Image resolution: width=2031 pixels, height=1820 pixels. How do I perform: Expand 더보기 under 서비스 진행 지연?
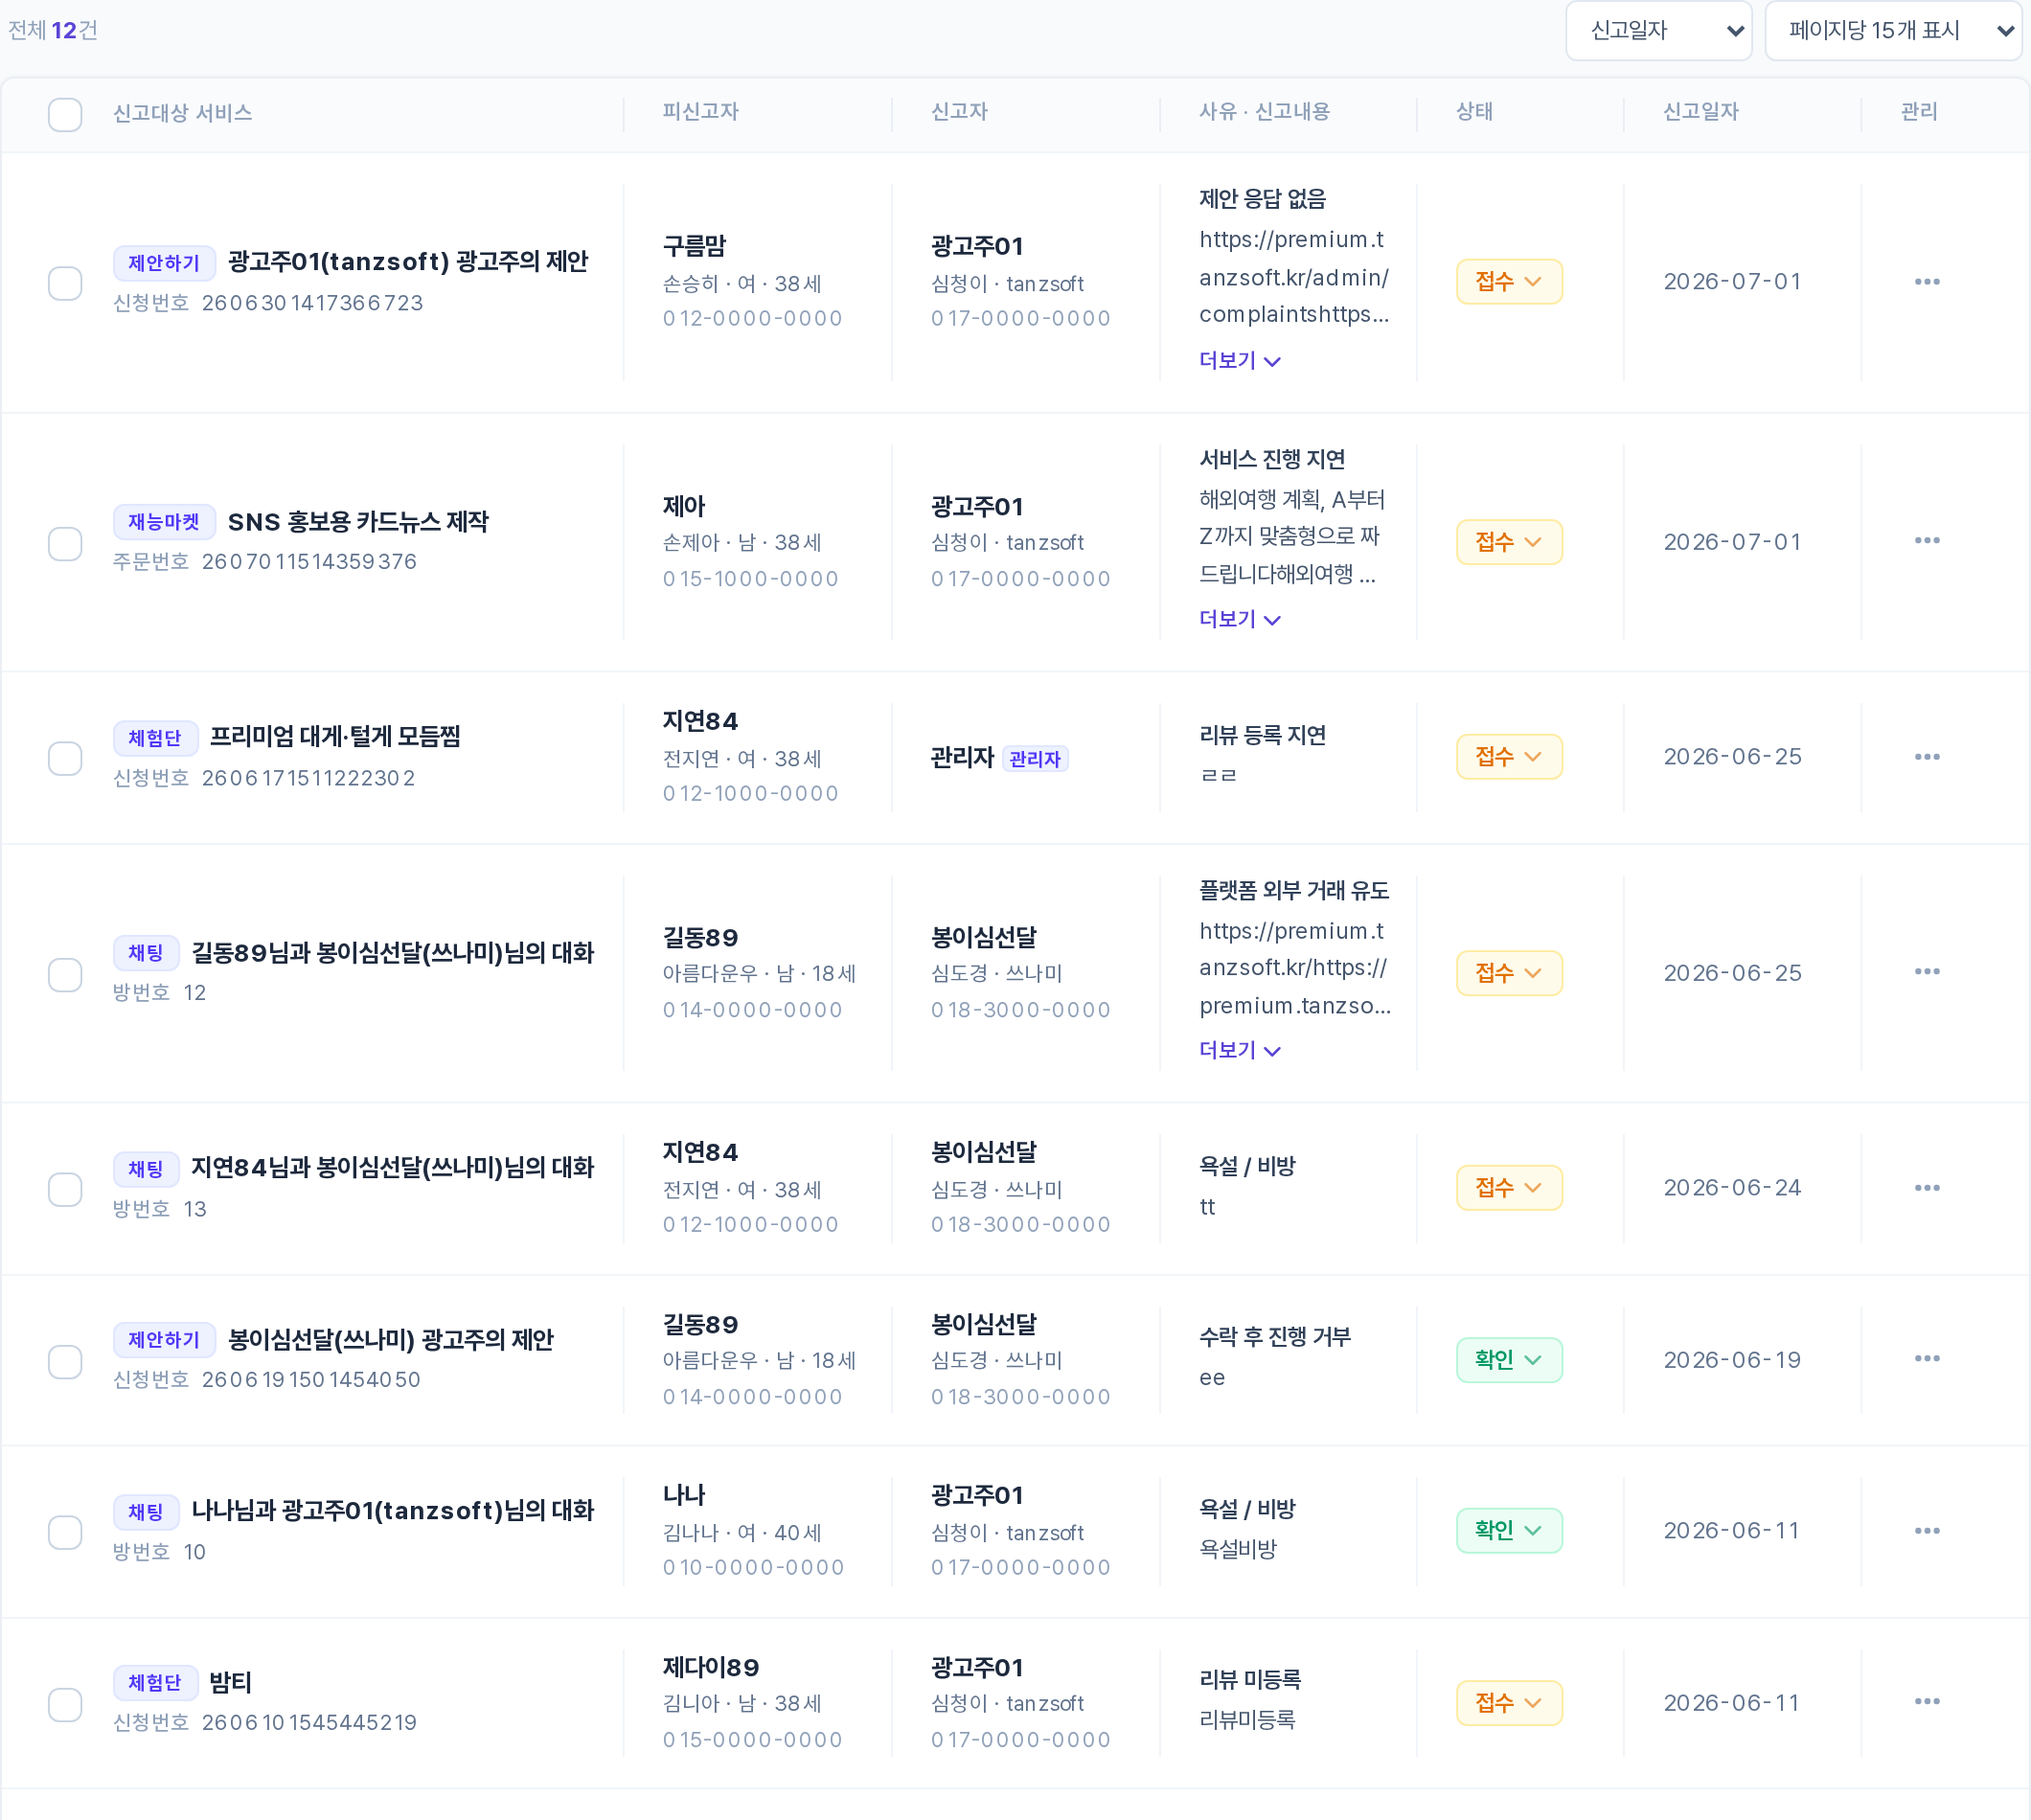[x=1240, y=620]
